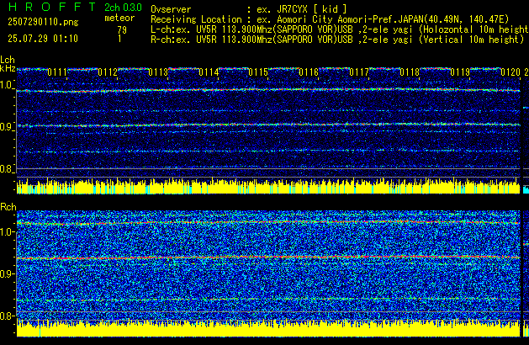
Task: Click the Rch 0.8 kHz axis label
Action: (6, 316)
